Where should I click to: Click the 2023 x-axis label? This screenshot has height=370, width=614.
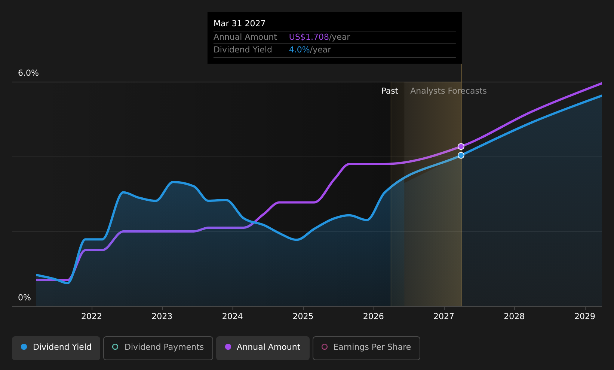[162, 316]
